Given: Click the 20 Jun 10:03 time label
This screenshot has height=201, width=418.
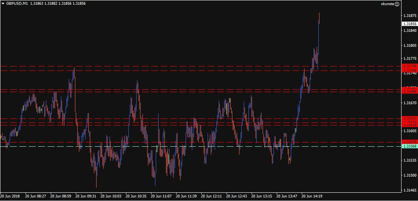Looking at the screenshot, I should (111, 196).
